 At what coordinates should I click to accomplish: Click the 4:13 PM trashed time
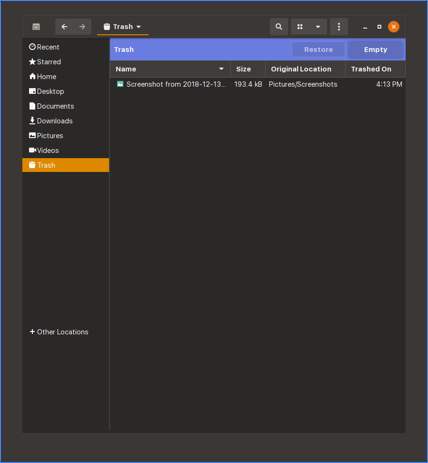tap(389, 84)
